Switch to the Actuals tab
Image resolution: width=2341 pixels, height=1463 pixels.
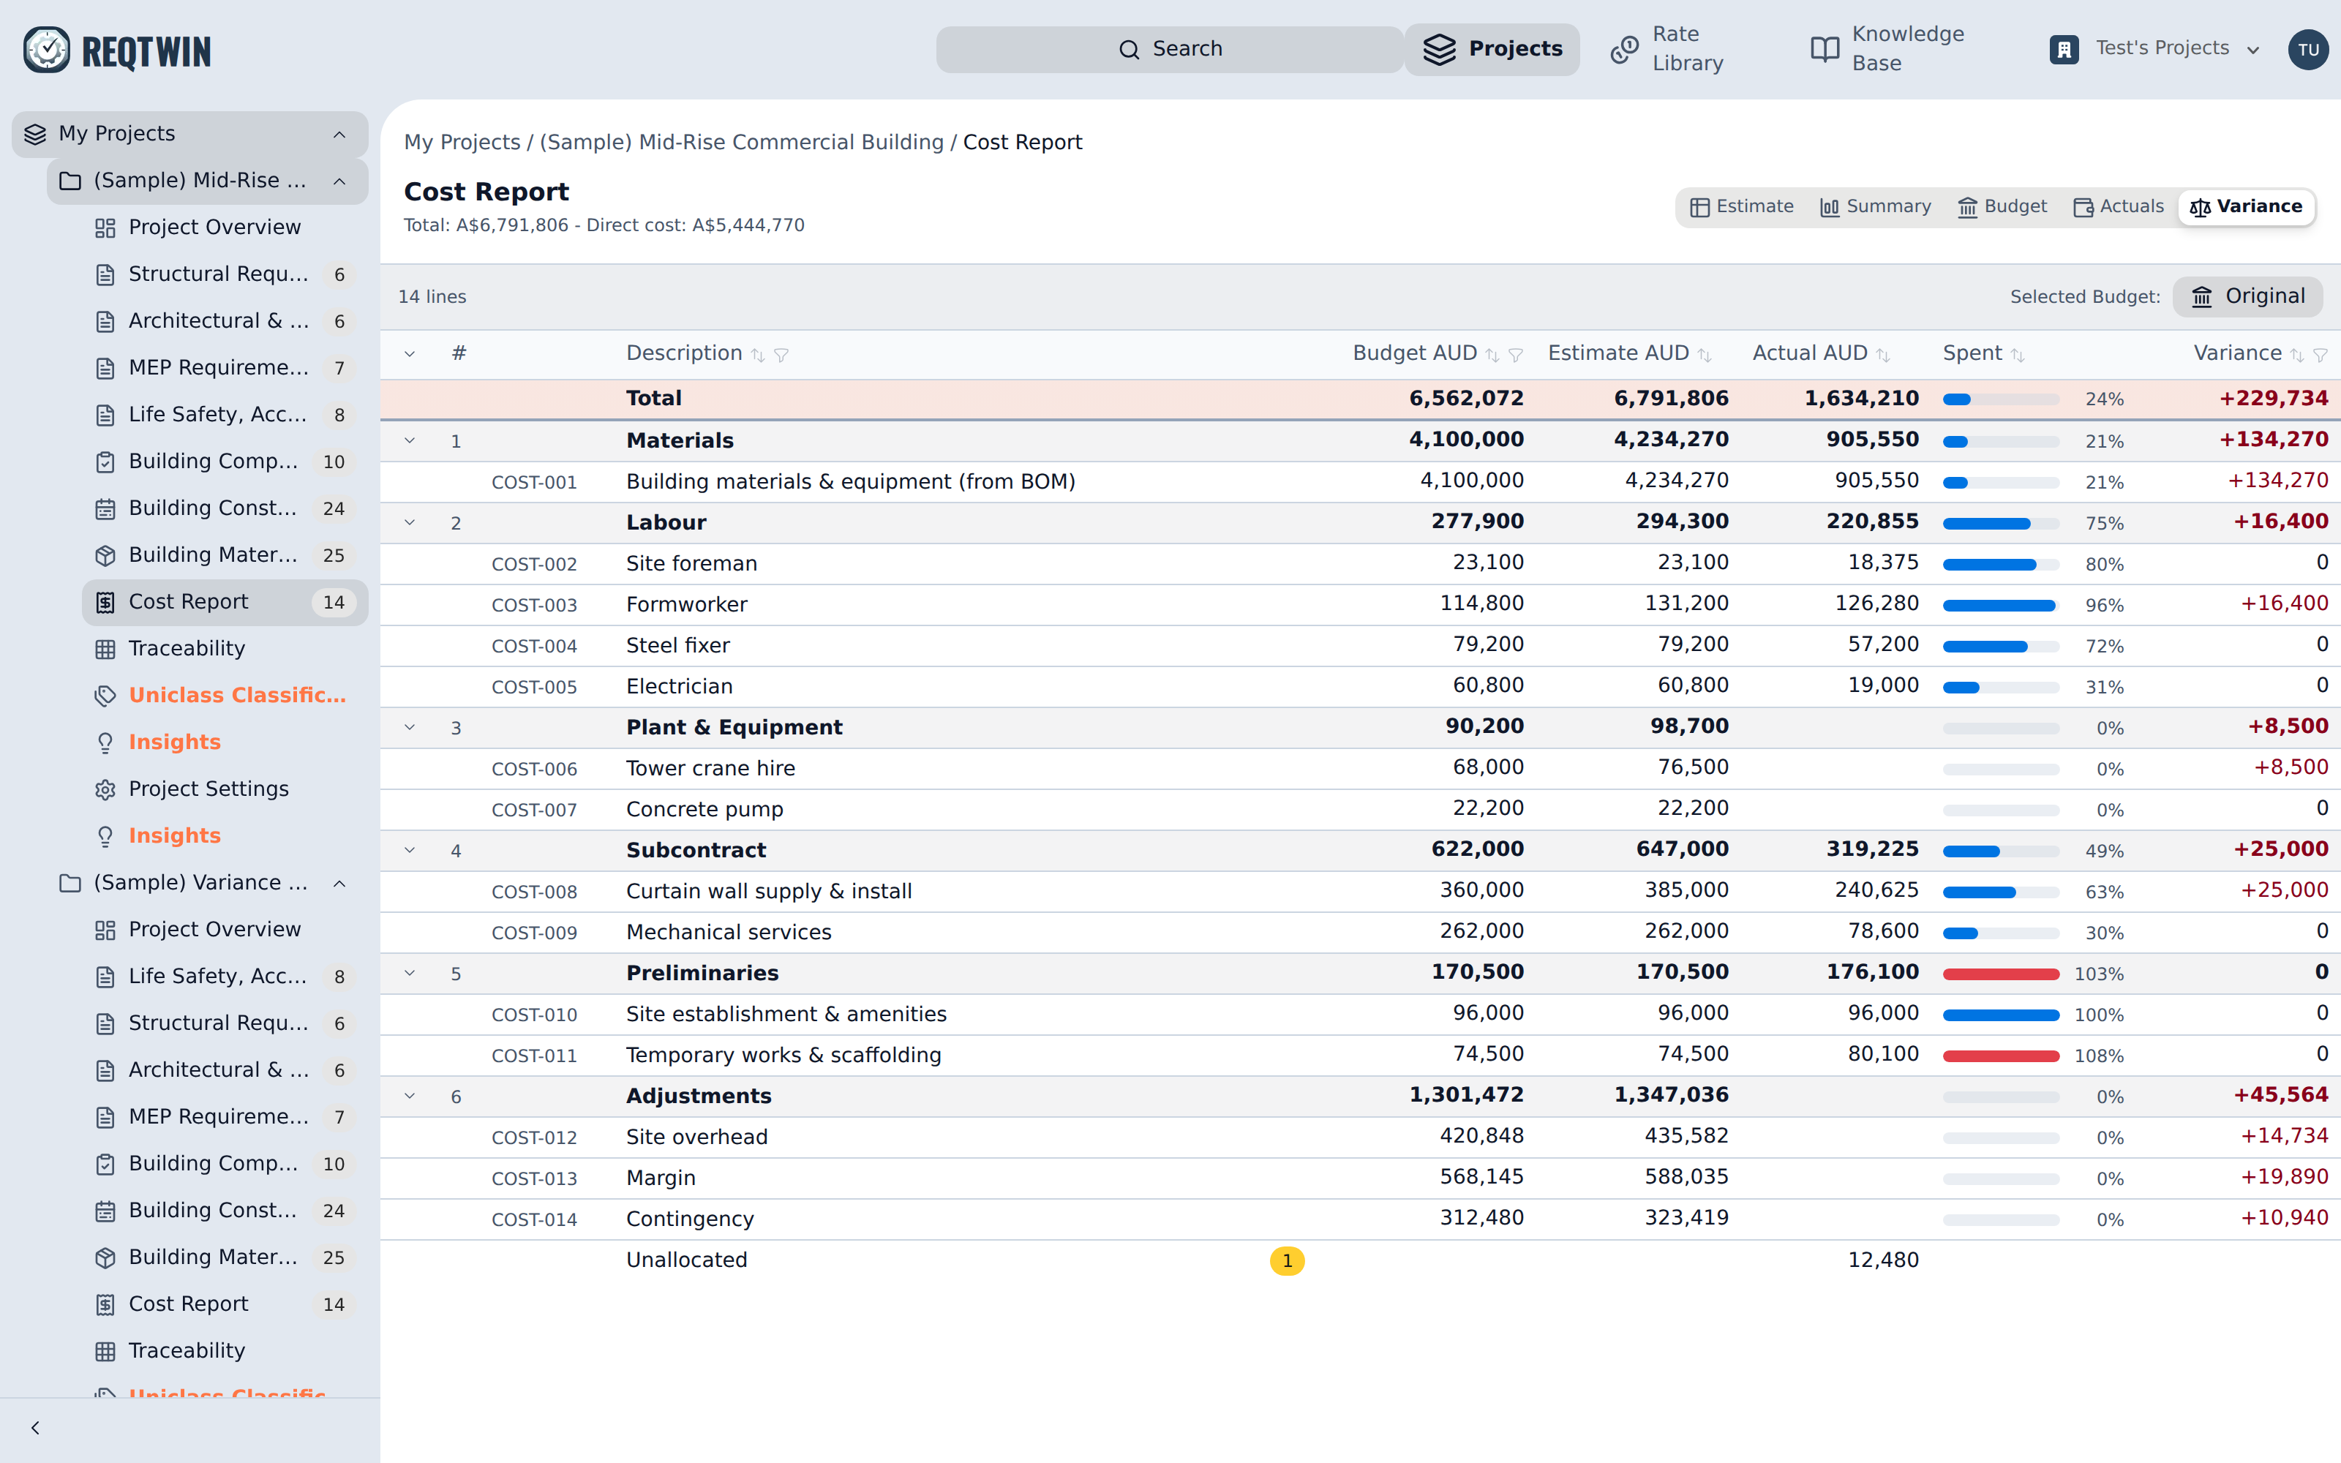pyautogui.click(x=2119, y=206)
